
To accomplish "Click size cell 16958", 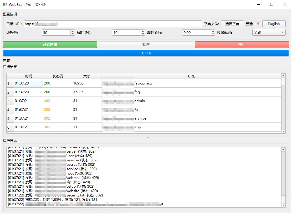I will pos(87,83).
